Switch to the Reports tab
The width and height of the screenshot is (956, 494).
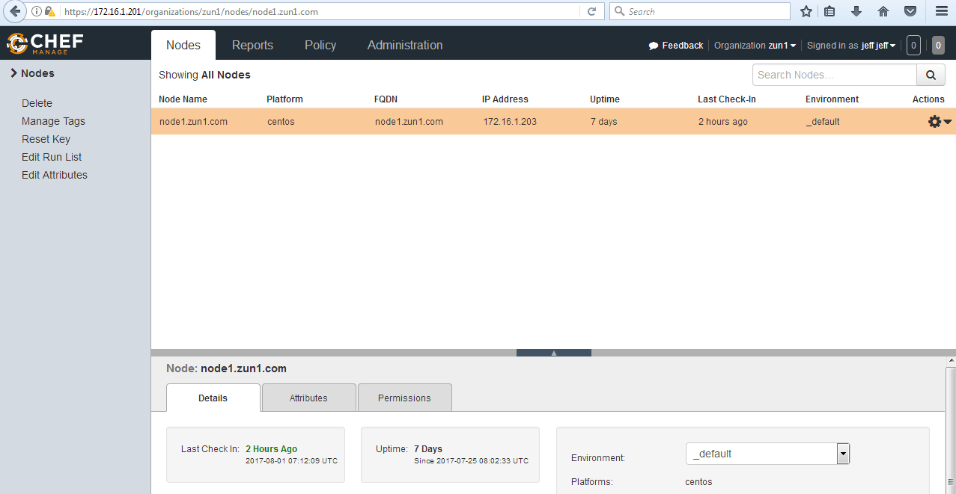pyautogui.click(x=252, y=45)
